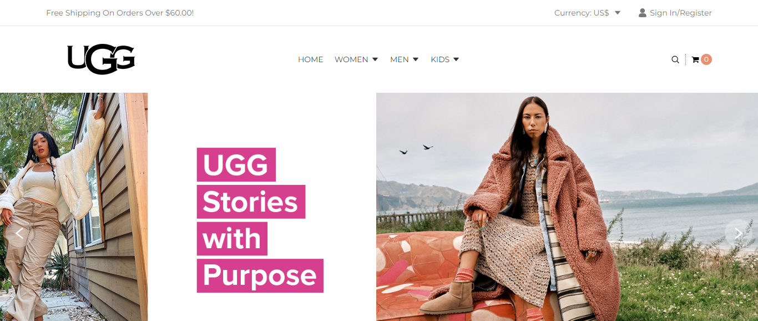Click the UGG logo
The image size is (758, 321).
click(101, 59)
